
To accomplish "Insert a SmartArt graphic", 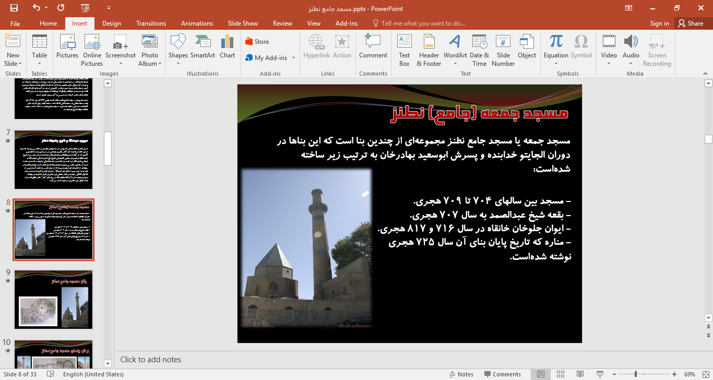I will (x=203, y=46).
